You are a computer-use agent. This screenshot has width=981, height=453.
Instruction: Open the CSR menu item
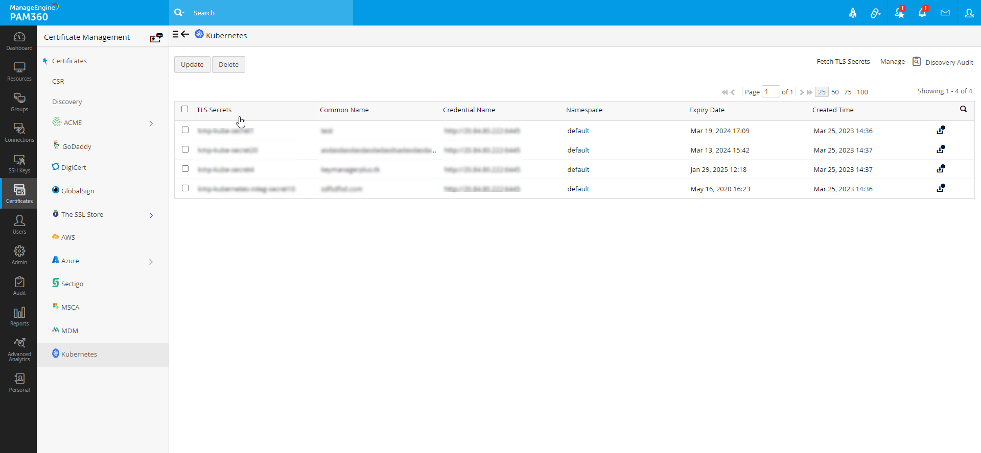click(x=58, y=81)
